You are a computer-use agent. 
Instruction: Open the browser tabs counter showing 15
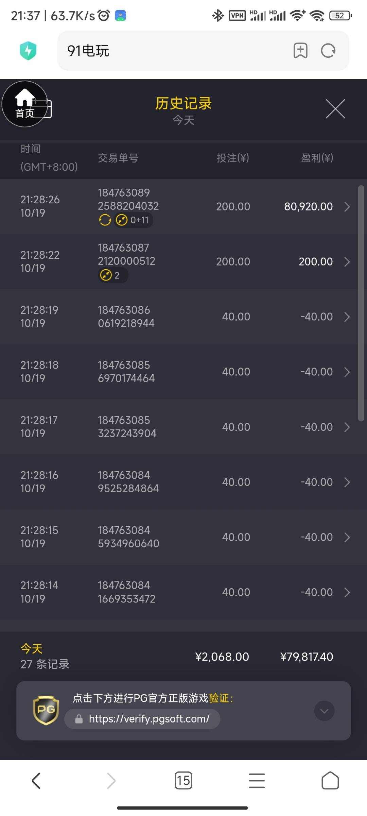183,780
